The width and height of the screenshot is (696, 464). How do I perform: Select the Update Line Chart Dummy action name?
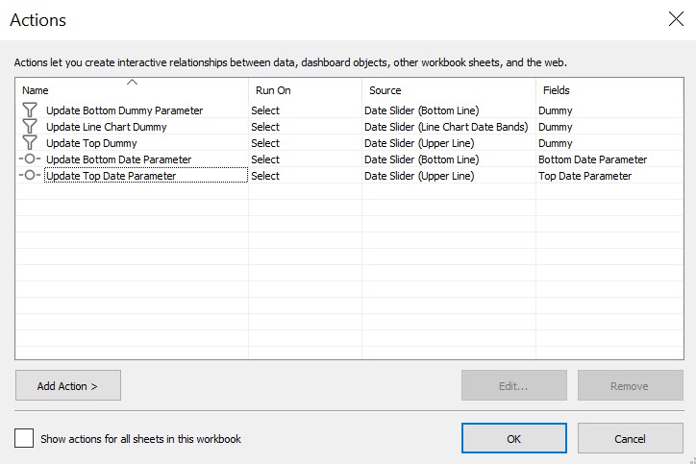tap(106, 127)
